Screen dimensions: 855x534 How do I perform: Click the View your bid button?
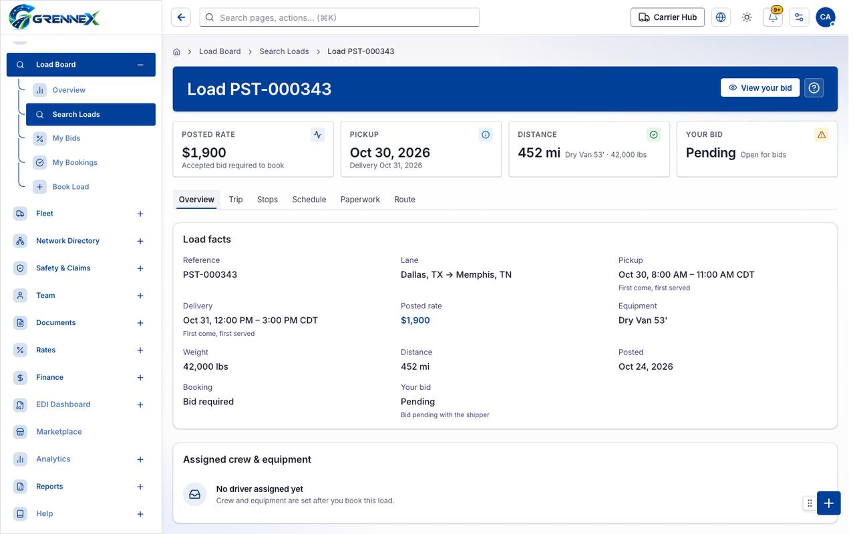(760, 87)
